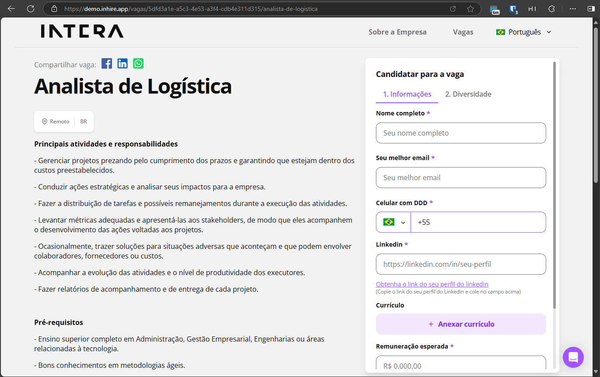Click the Principais atividades e responsabilidades heading
Screen dimensions: 600x377
coord(106,144)
